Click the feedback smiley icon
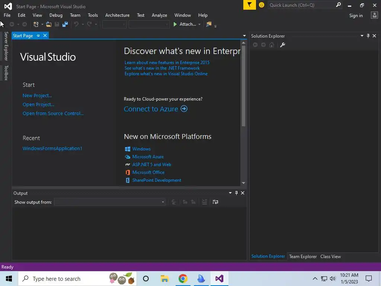Image resolution: width=381 pixels, height=286 pixels. click(x=262, y=5)
